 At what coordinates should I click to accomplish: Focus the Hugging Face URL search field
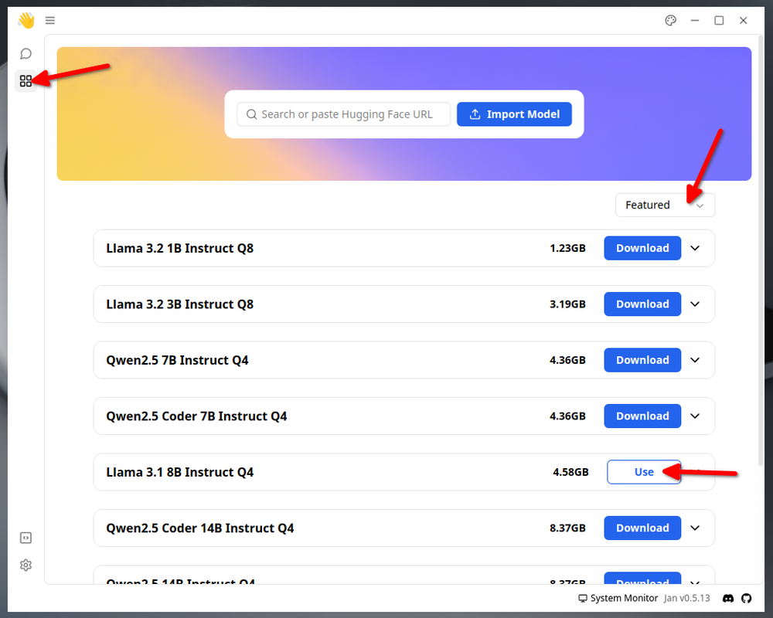(x=344, y=114)
